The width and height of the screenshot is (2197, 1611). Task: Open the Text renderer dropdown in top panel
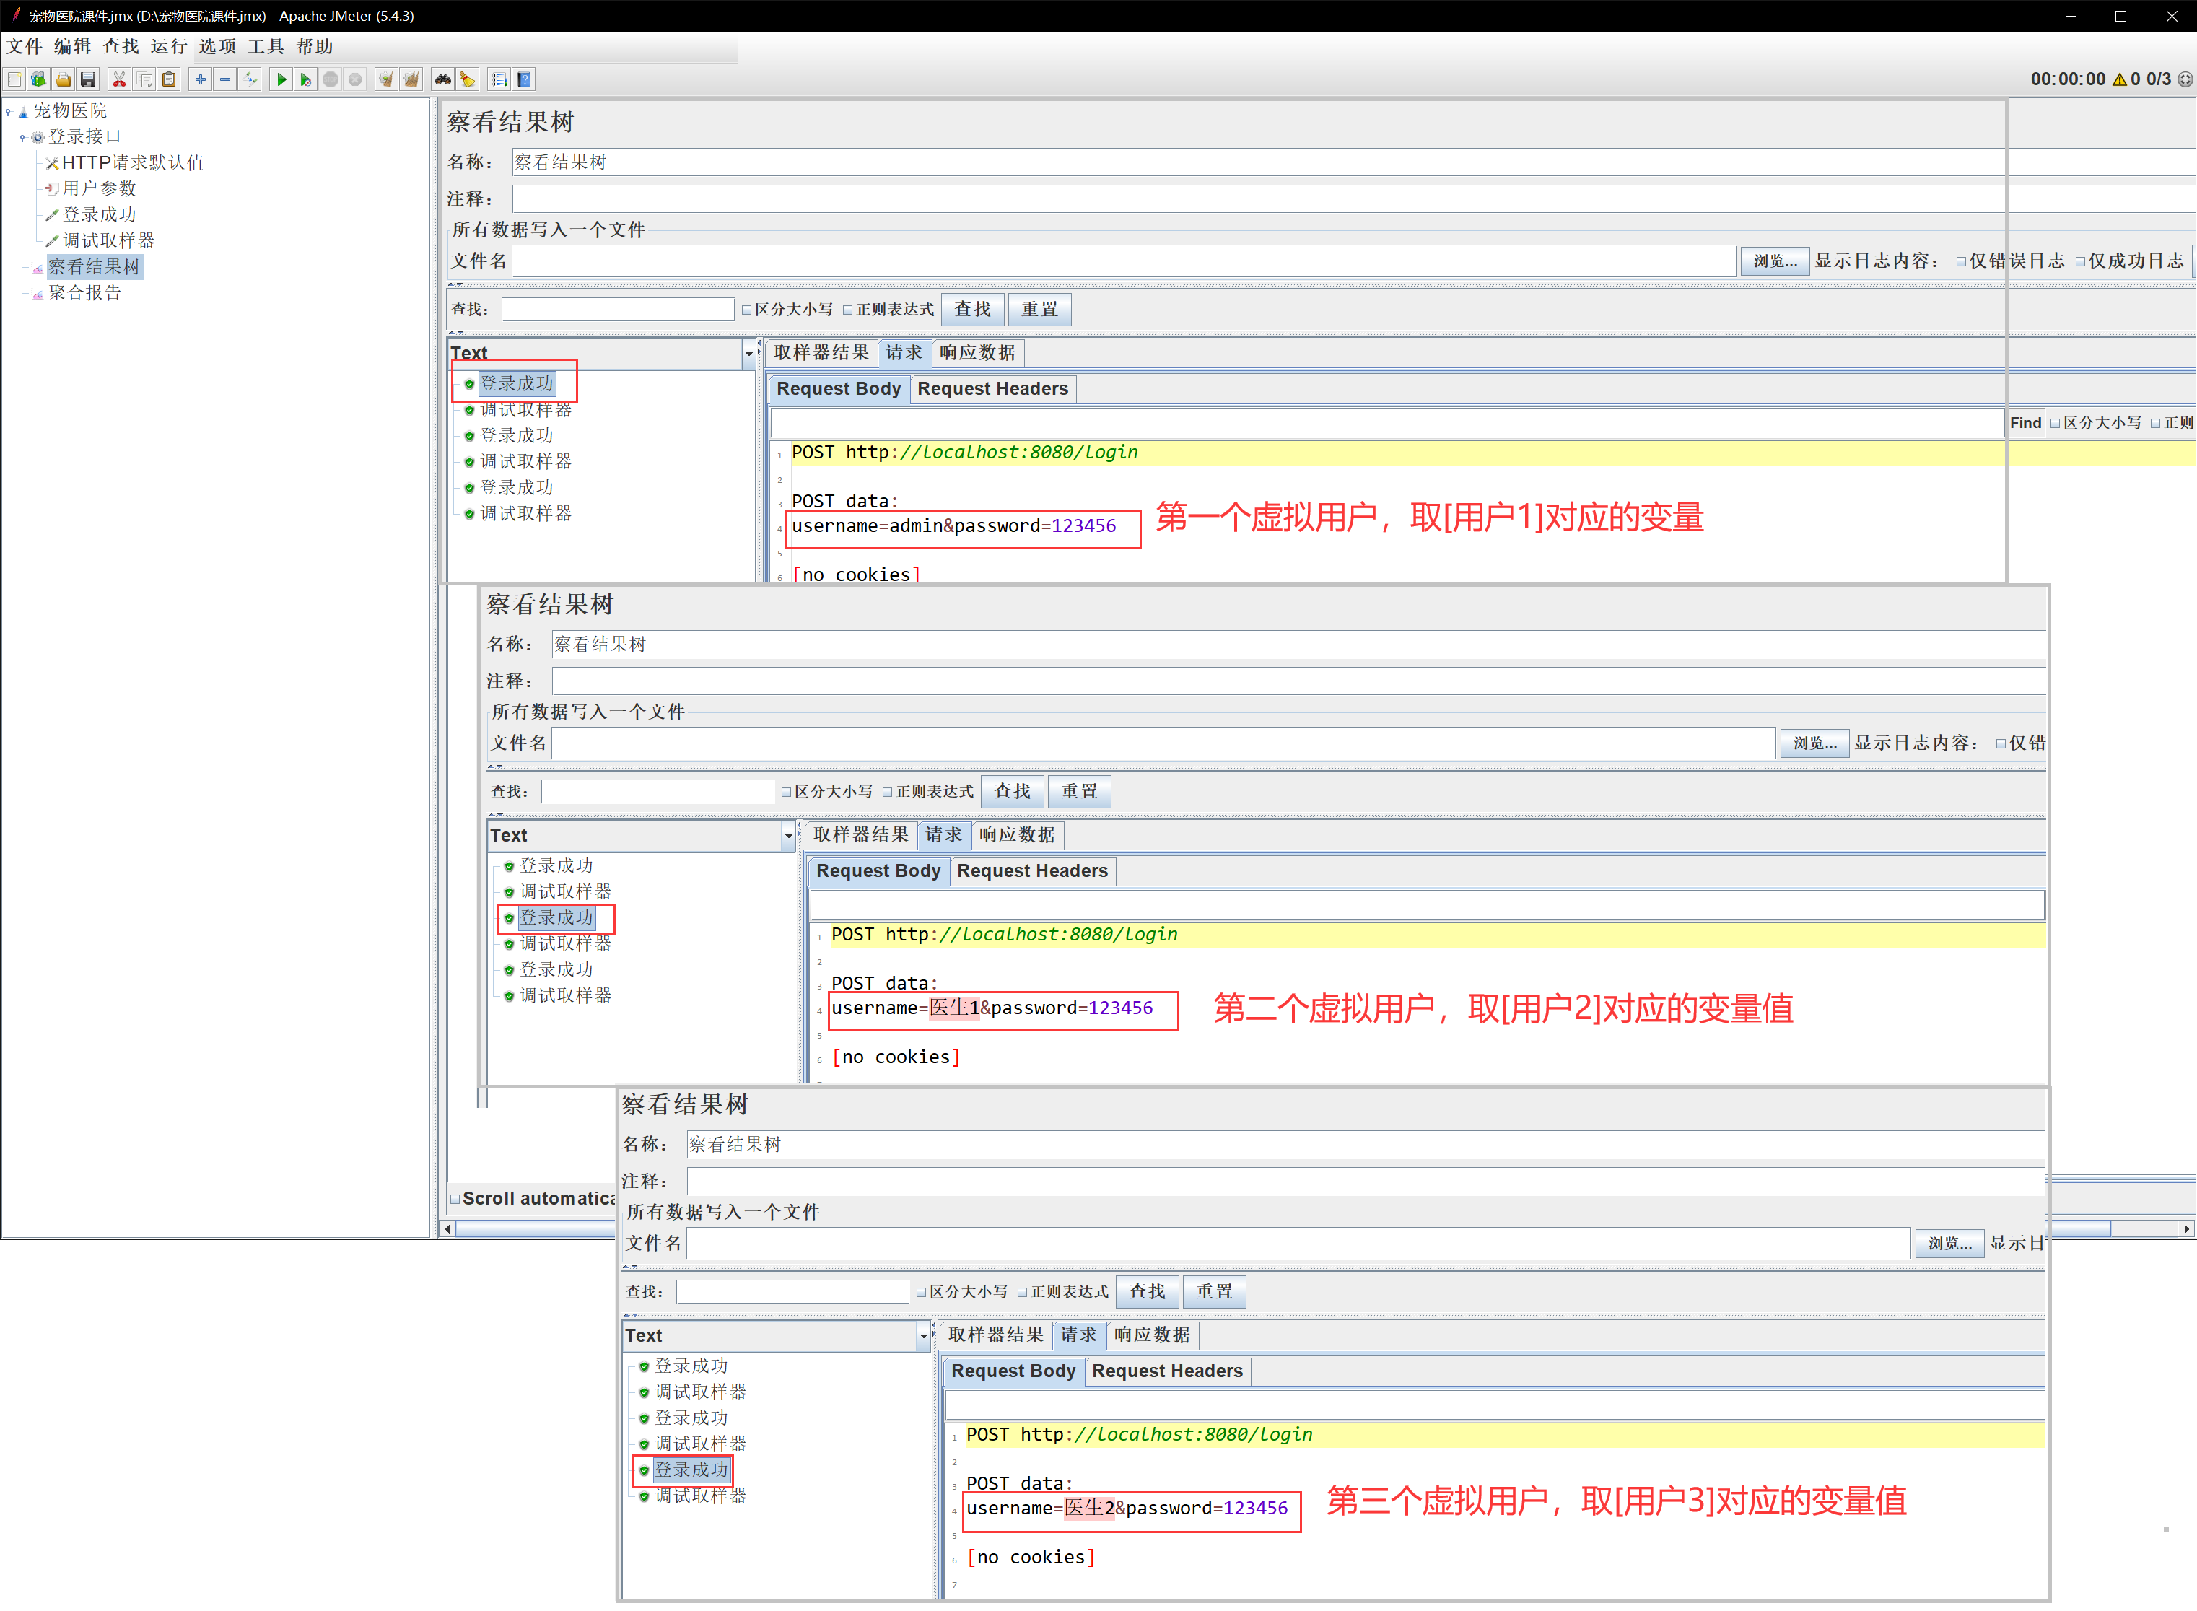point(749,354)
